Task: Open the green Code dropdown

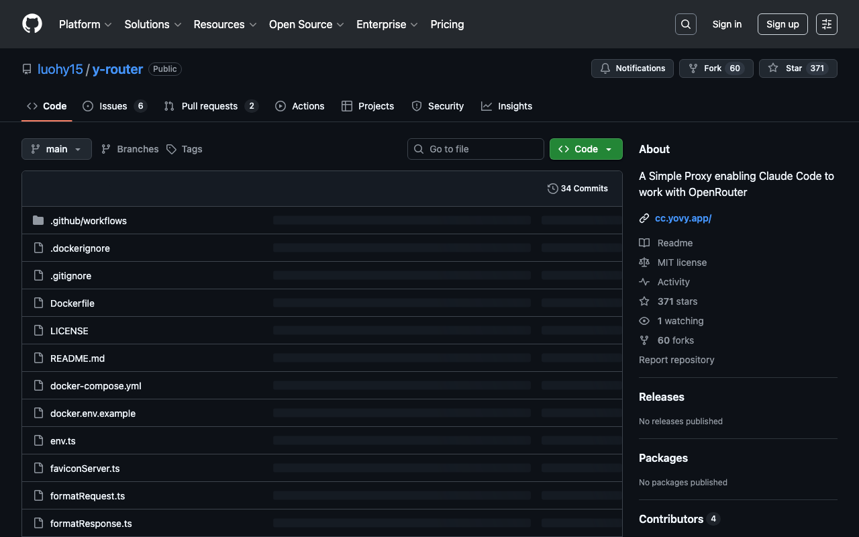Action: coord(585,149)
